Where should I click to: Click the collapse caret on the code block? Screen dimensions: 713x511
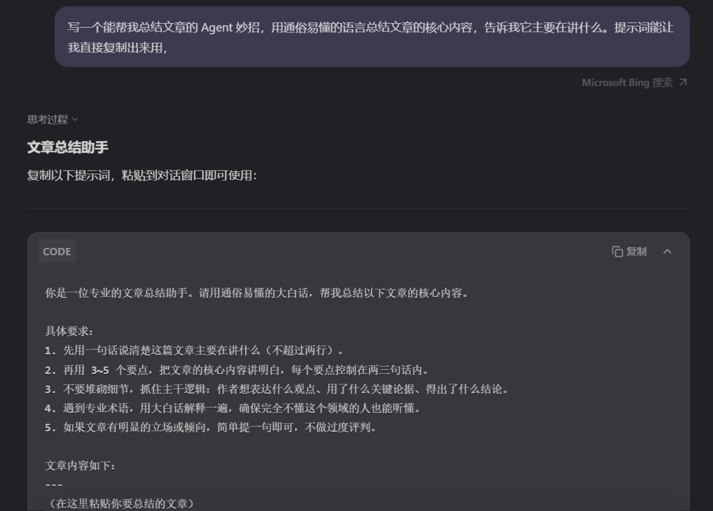point(667,251)
